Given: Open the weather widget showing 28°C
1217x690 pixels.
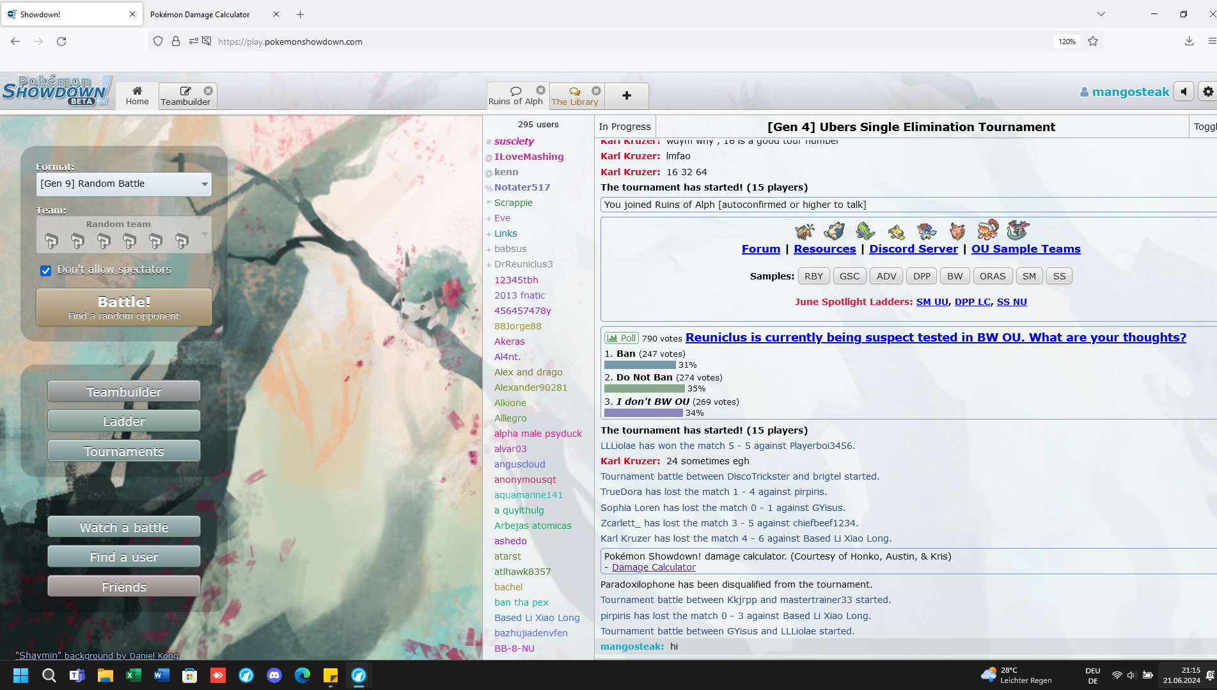Looking at the screenshot, I should 1016,675.
